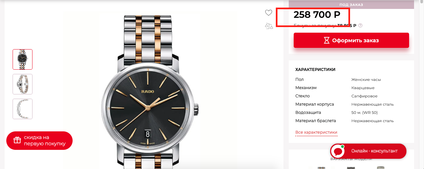Select the third bracelet side thumbnail
424x169 pixels.
23,109
